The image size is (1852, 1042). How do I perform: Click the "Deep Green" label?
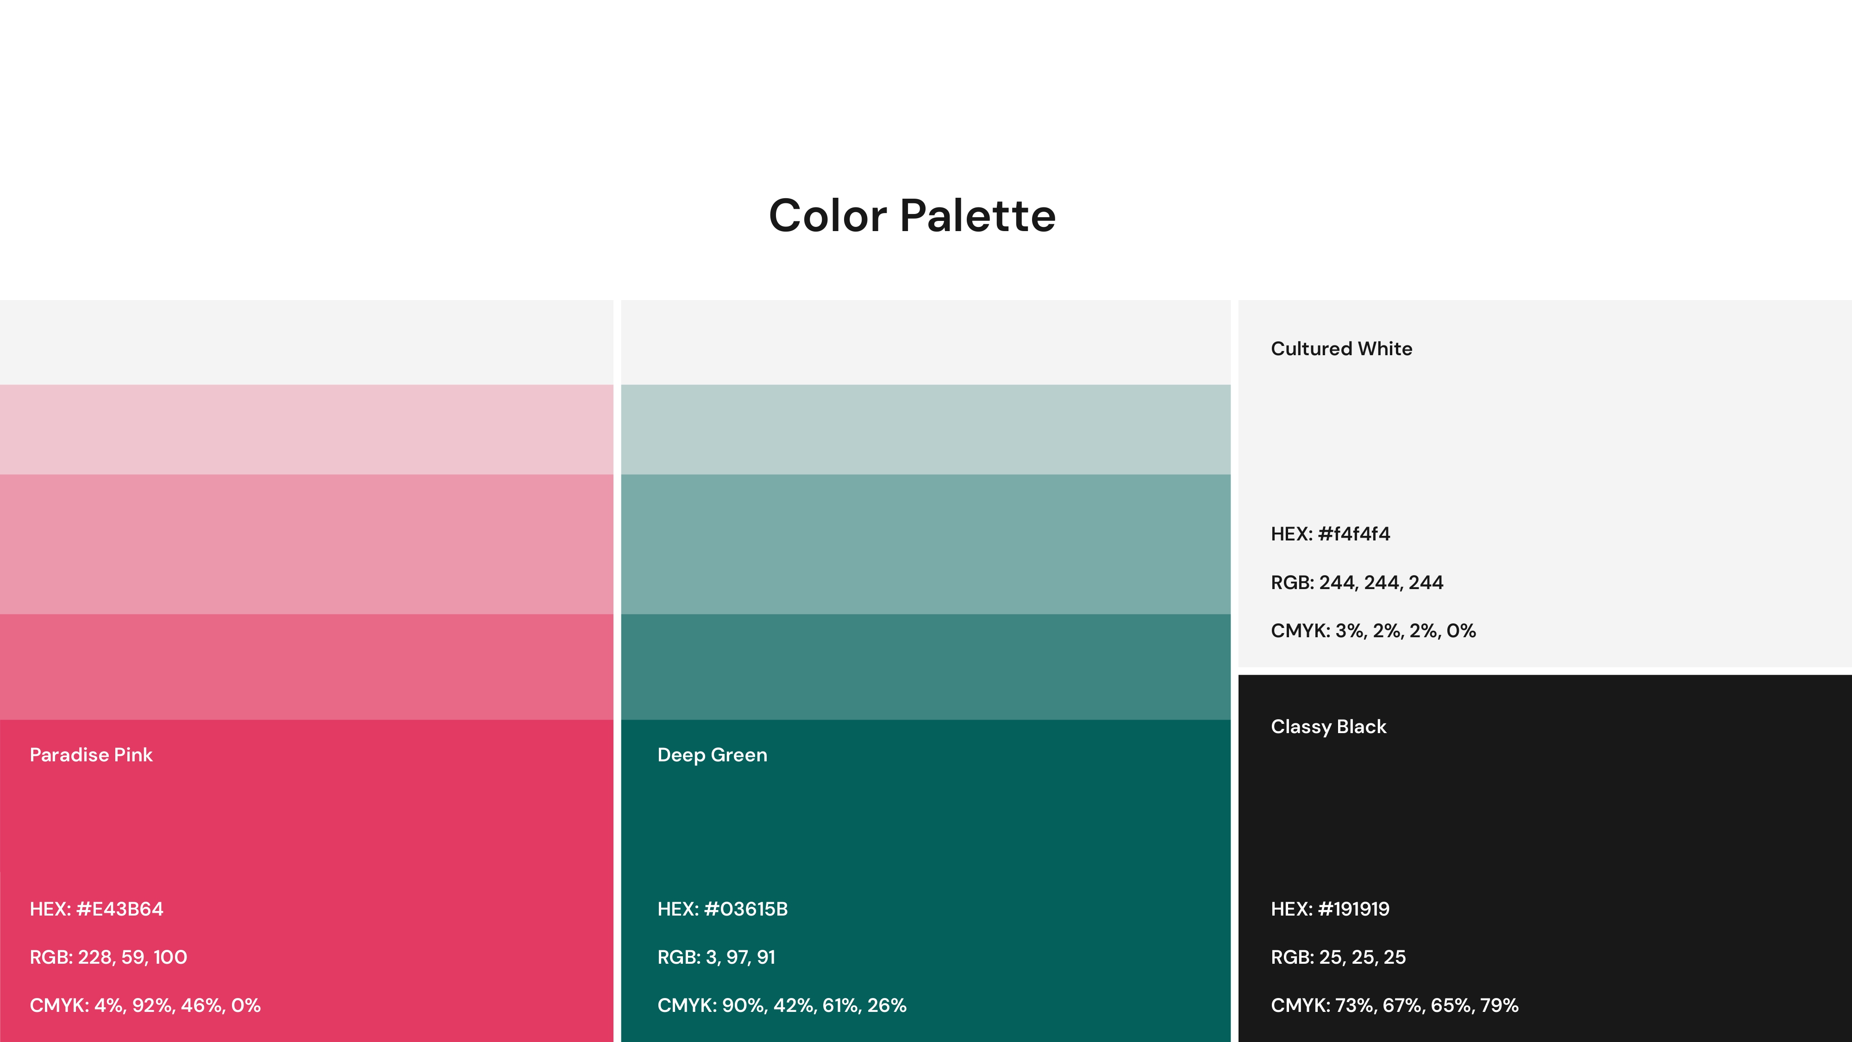713,755
